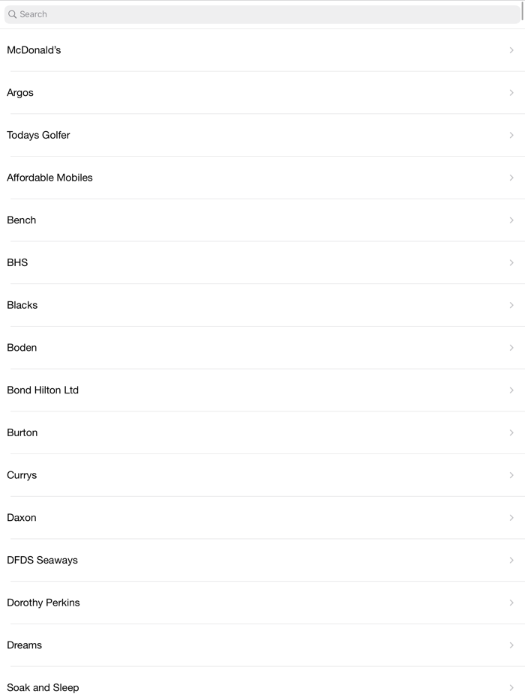Select the chevron beside Bench
This screenshot has height=700, width=525.
[511, 220]
